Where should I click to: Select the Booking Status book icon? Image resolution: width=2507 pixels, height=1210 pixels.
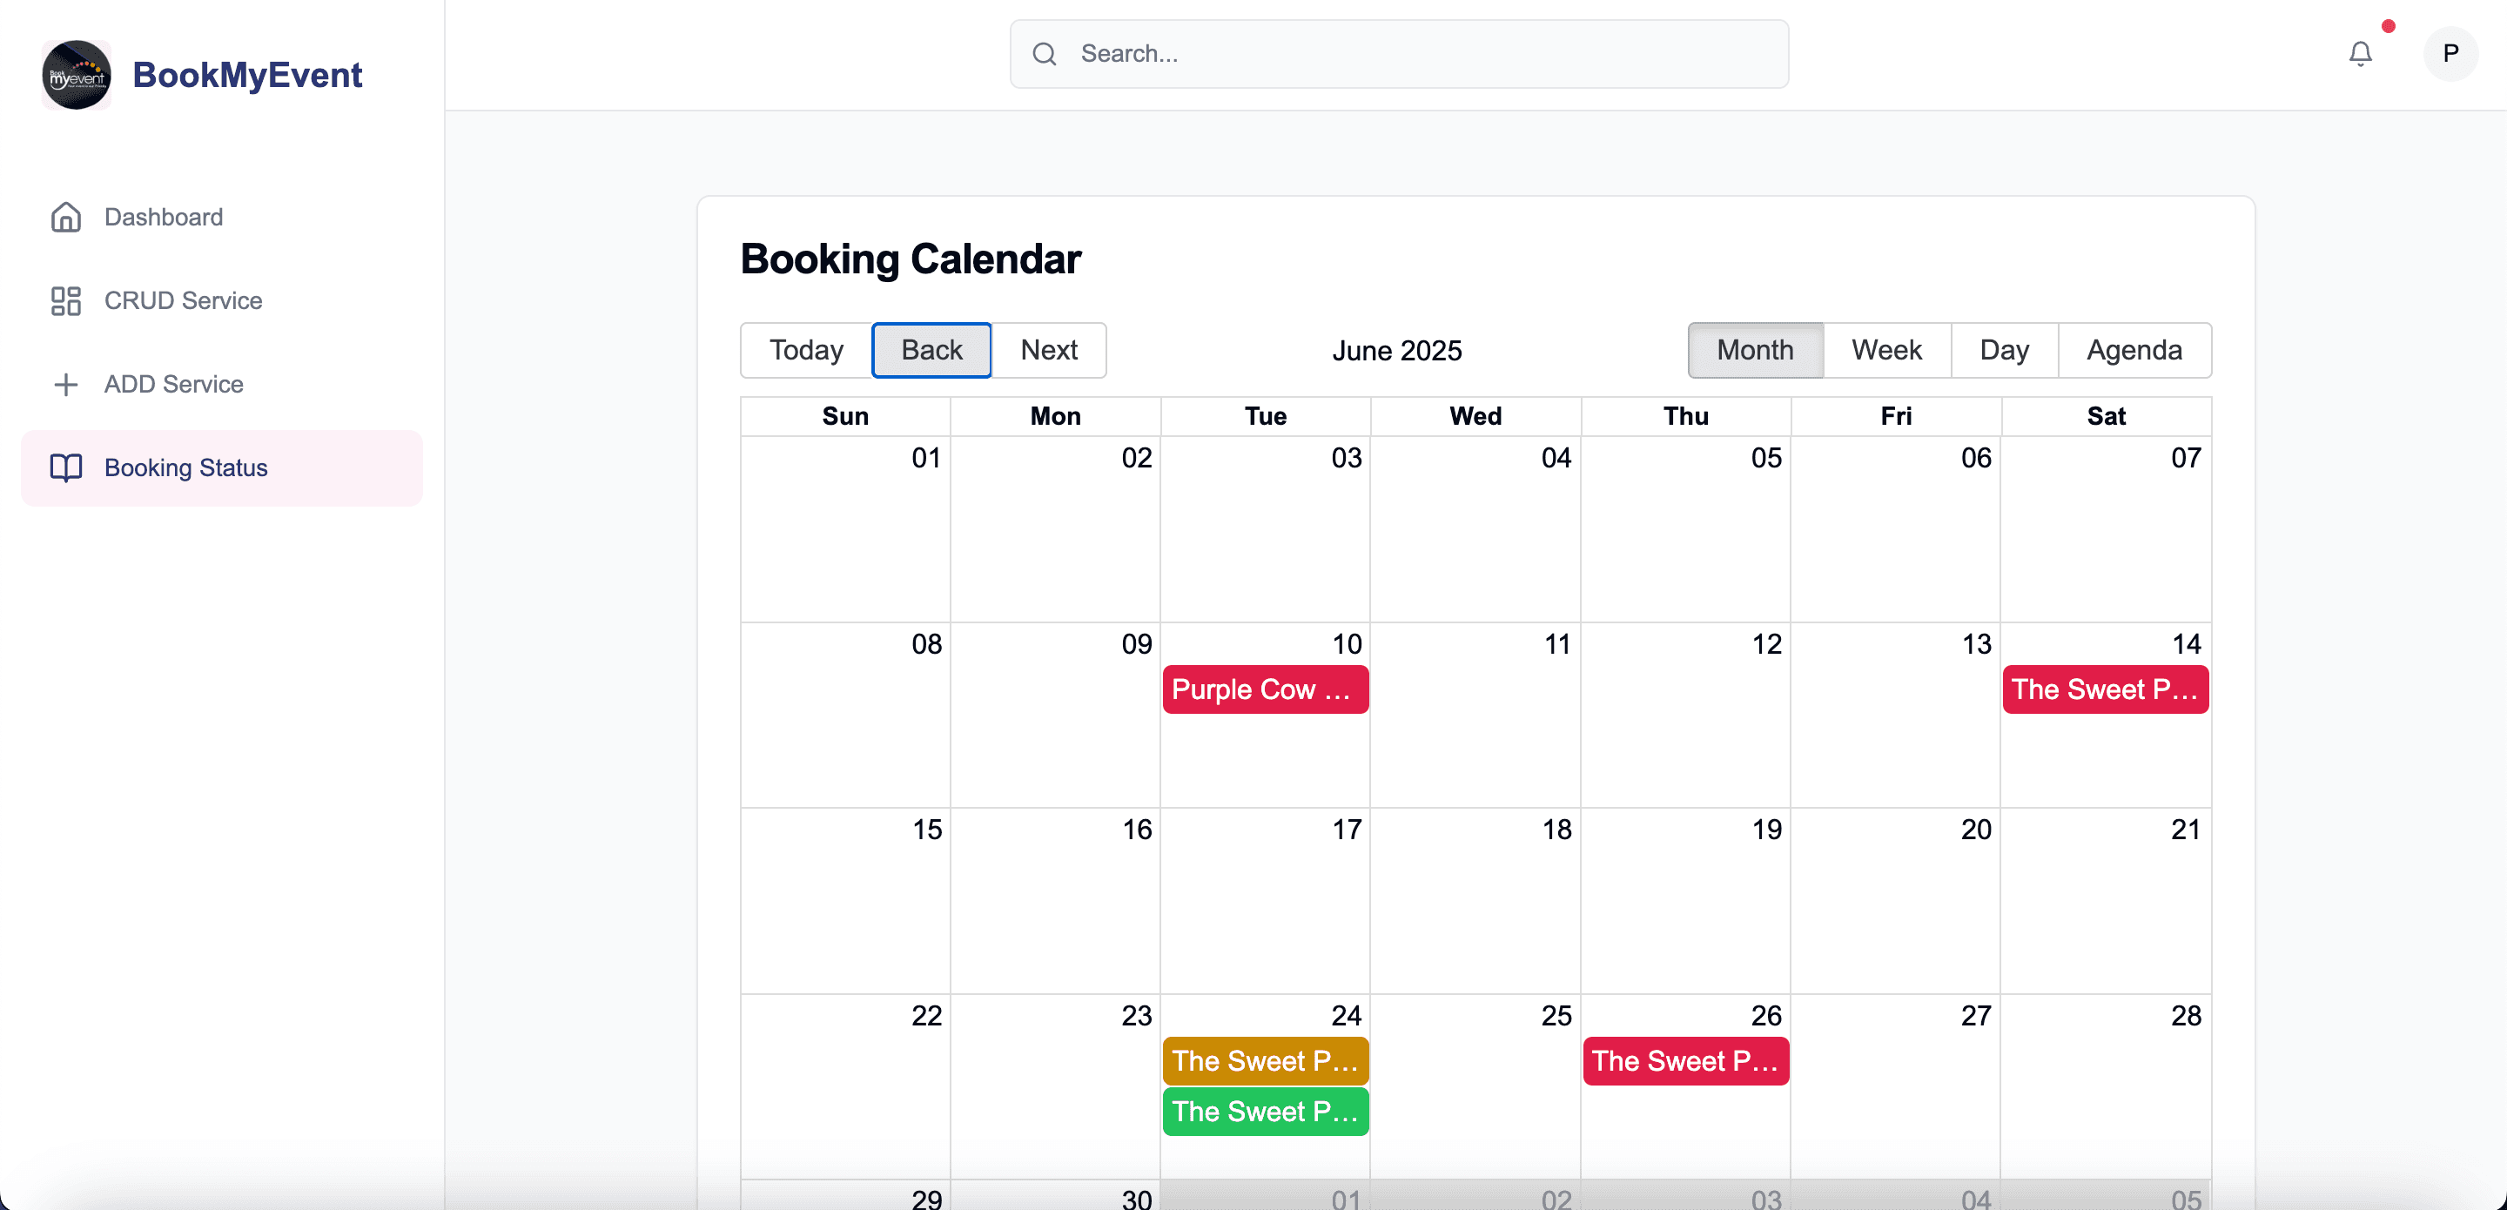(x=65, y=468)
